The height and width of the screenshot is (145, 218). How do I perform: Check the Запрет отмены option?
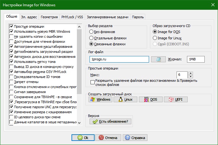(x=11, y=82)
